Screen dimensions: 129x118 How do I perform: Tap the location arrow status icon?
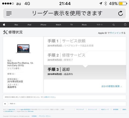(101, 3)
